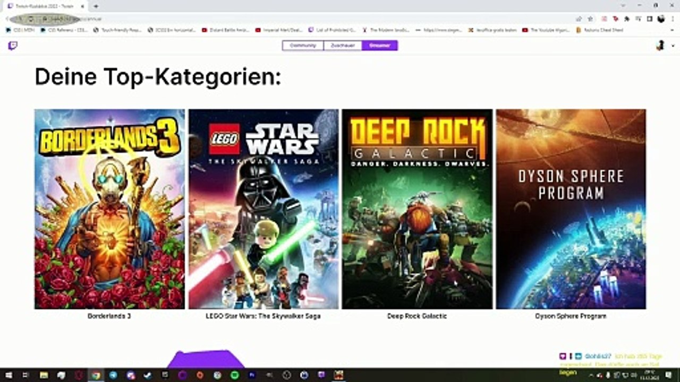The height and width of the screenshot is (382, 680).
Task: Expand the Chrome tab search chevron
Action: [623, 5]
